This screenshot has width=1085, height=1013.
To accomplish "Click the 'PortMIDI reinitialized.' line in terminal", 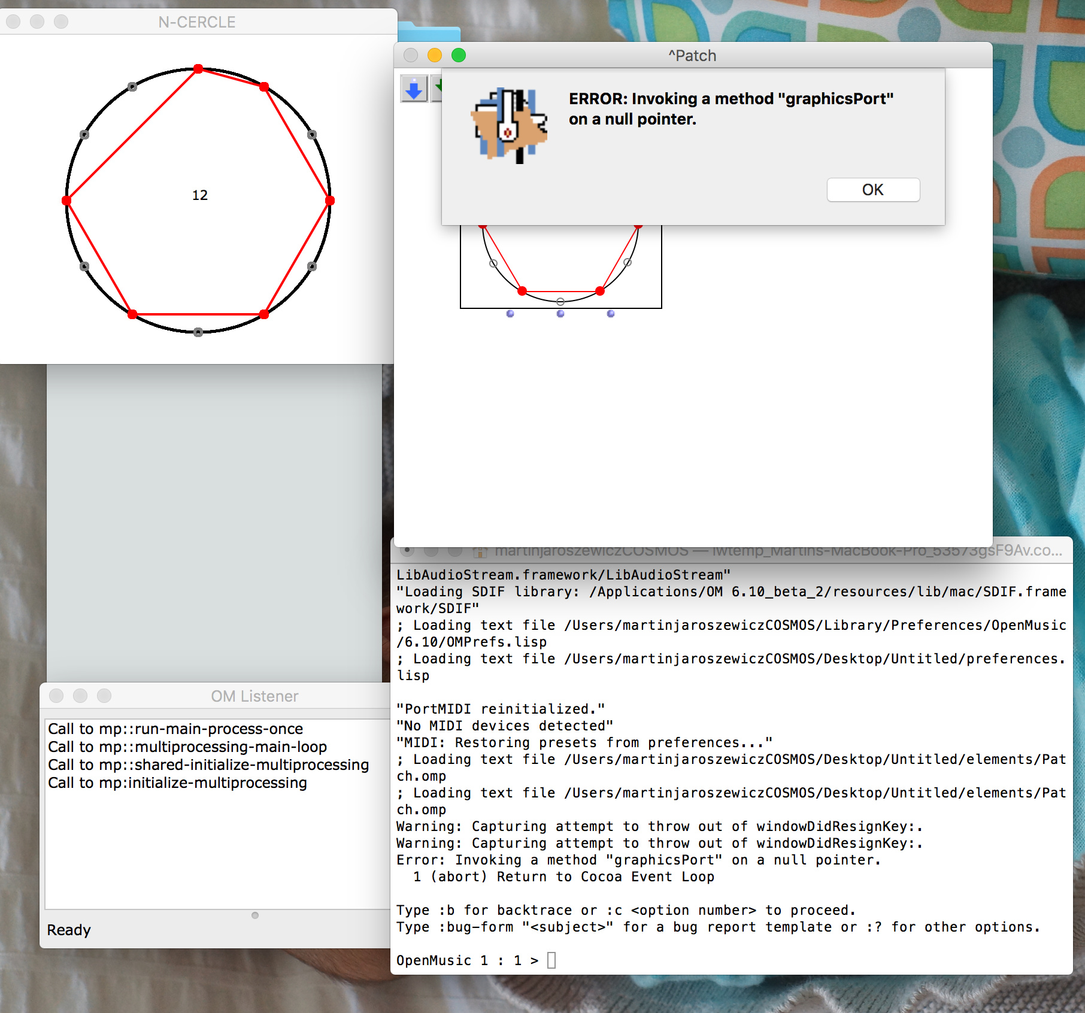I will 501,709.
